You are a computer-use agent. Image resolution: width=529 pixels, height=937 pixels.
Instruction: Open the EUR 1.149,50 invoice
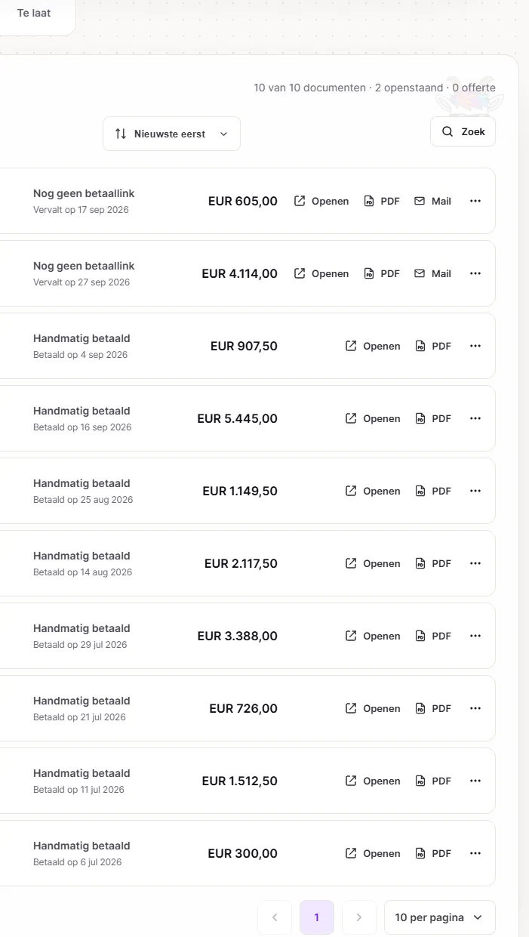coord(373,491)
